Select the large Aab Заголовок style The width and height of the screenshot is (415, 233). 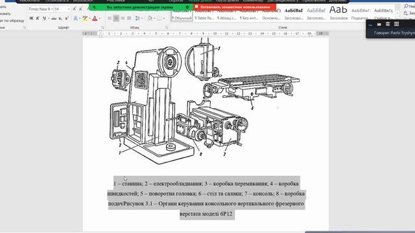tap(338, 14)
